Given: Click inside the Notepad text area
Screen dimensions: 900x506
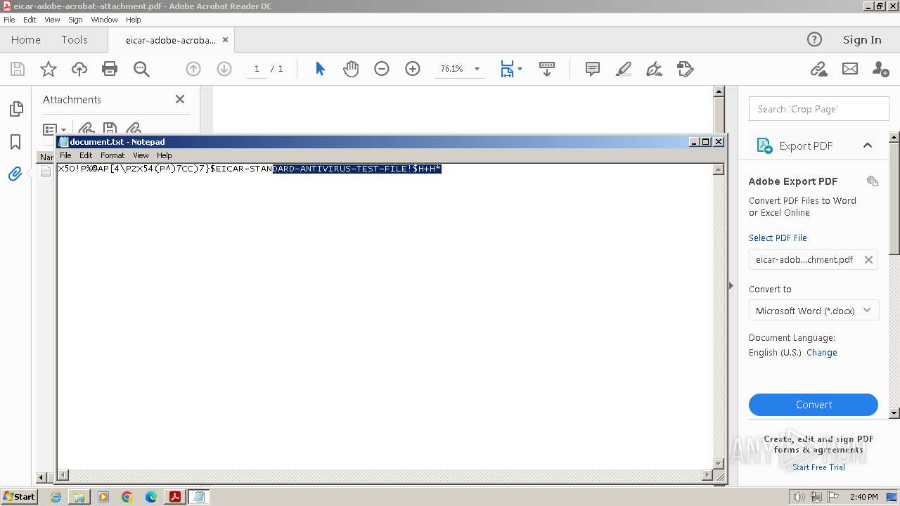Looking at the screenshot, I should coord(385,316).
